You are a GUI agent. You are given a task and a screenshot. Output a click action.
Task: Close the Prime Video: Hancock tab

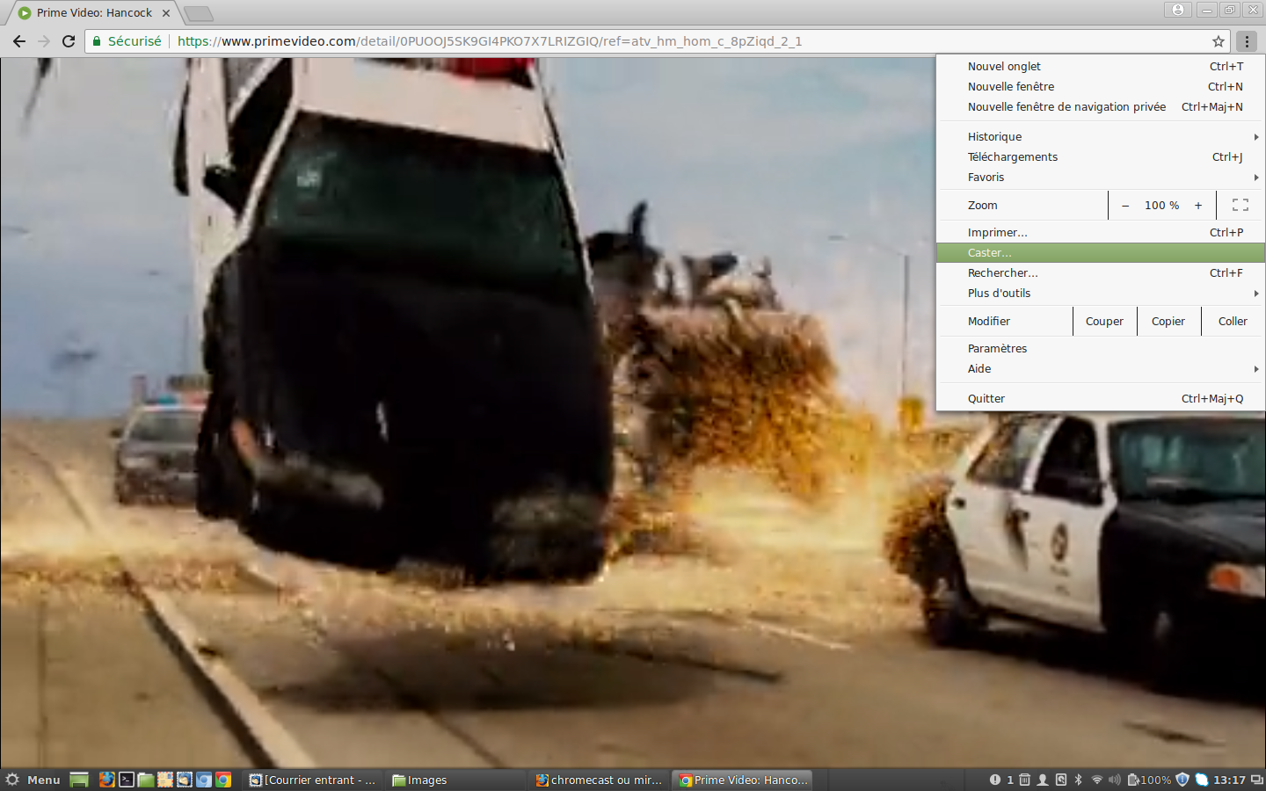(x=166, y=13)
